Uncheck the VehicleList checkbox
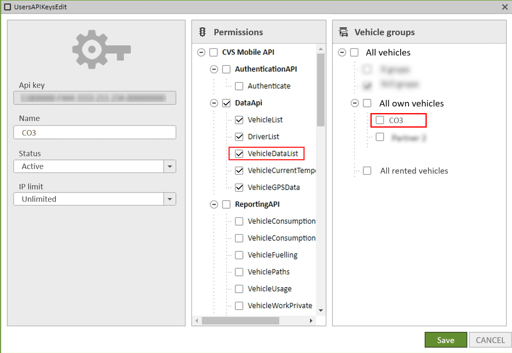The height and width of the screenshot is (353, 512). coord(239,120)
